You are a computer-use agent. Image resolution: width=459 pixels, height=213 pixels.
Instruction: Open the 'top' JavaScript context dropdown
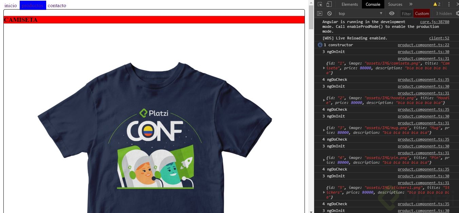click(x=361, y=14)
